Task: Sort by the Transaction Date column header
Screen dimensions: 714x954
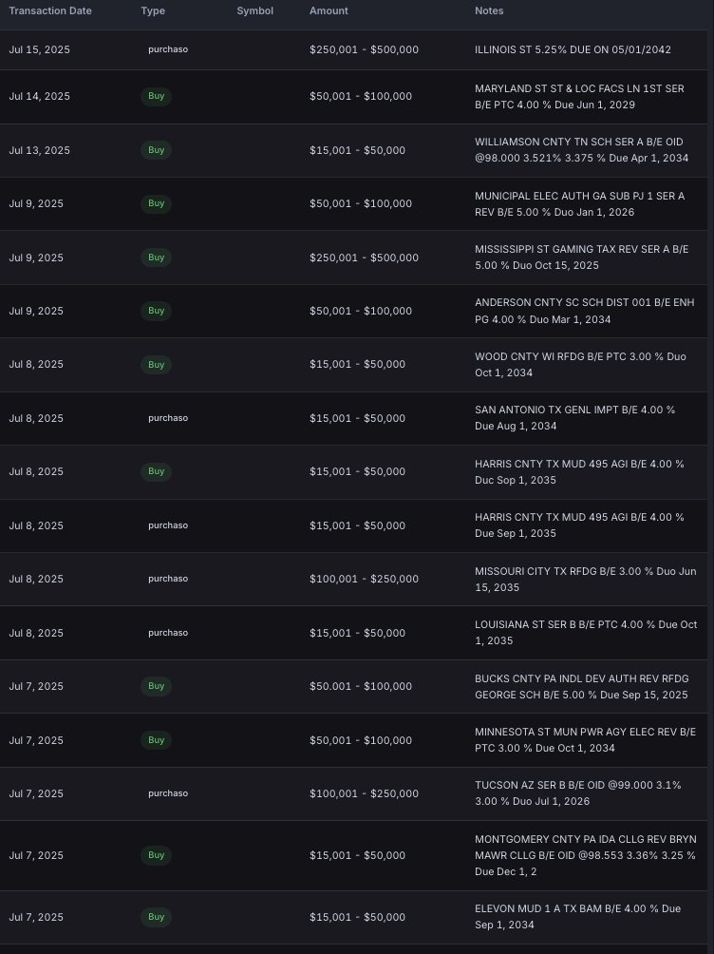Action: tap(51, 10)
